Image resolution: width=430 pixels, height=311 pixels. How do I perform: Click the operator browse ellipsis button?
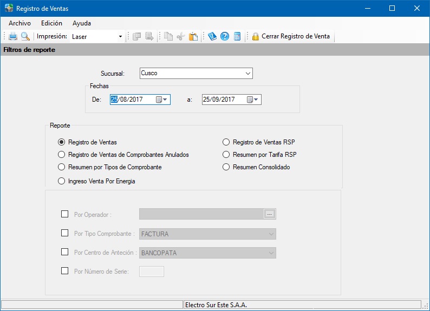270,214
